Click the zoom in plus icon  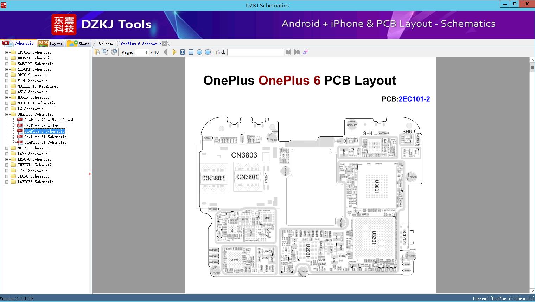coord(208,52)
